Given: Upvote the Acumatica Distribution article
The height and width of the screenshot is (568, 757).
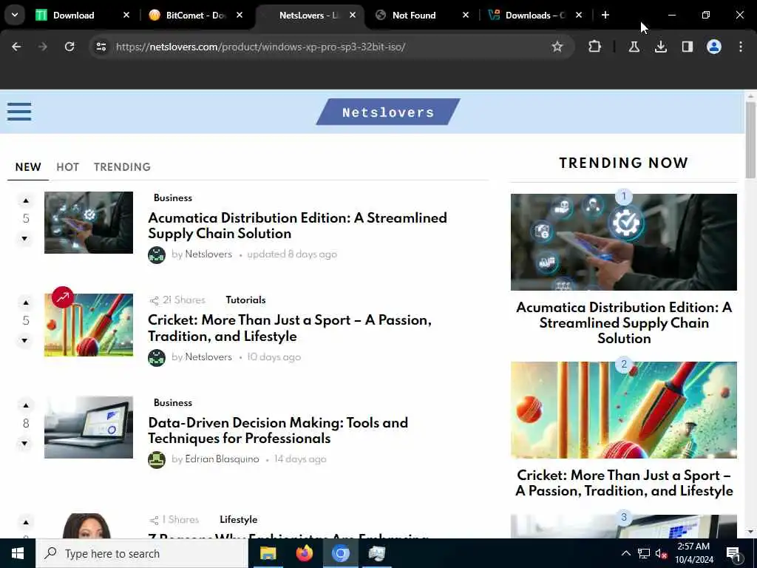Looking at the screenshot, I should pyautogui.click(x=26, y=200).
